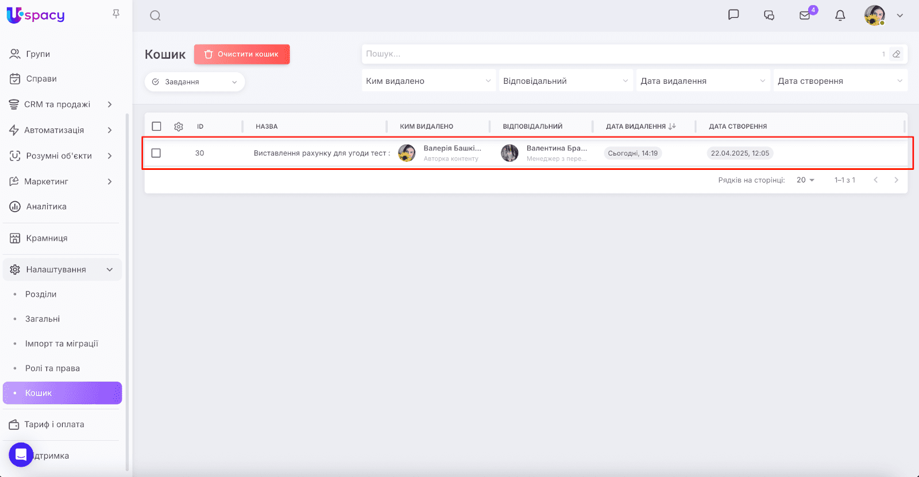Open Розумні об'єкти menu item
Screen dimensions: 919x477
59,156
